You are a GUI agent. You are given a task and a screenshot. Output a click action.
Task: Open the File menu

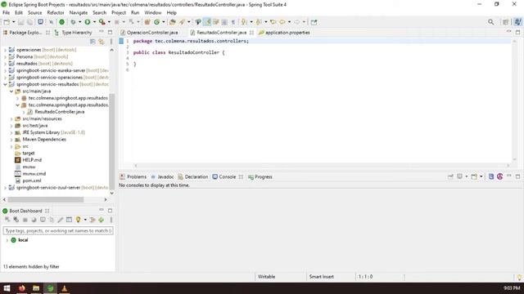6,13
